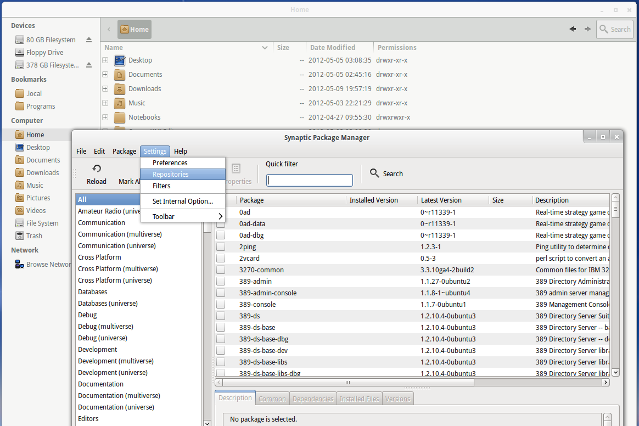Viewport: 639px width, 426px height.
Task: Click the Search magnifier icon in Synaptic
Action: pyautogui.click(x=374, y=173)
